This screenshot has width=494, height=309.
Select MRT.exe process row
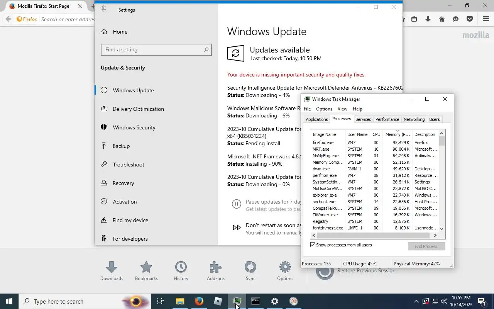point(374,149)
